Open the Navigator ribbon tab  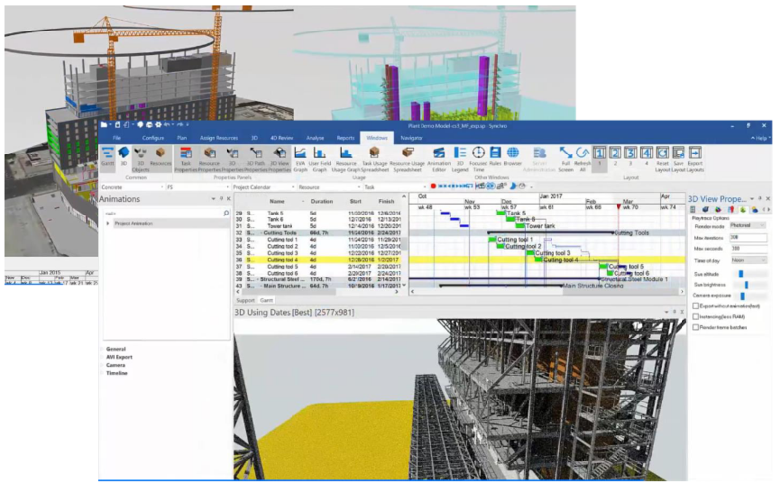point(412,138)
